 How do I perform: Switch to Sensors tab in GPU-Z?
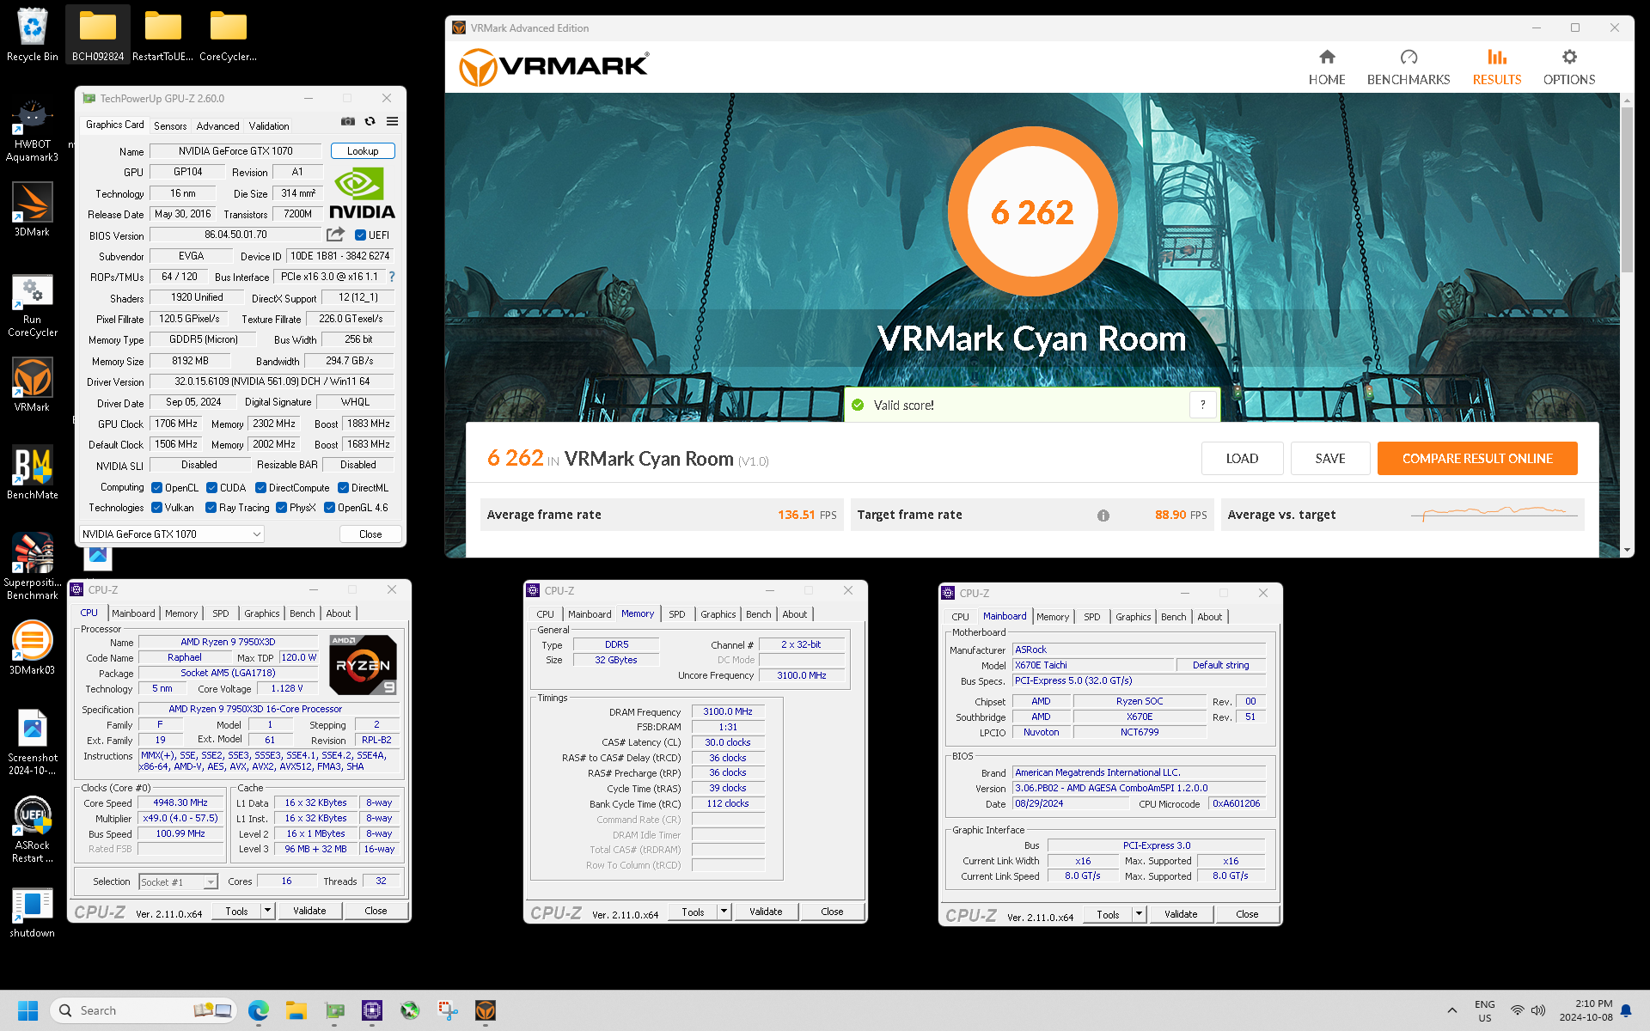tap(170, 126)
